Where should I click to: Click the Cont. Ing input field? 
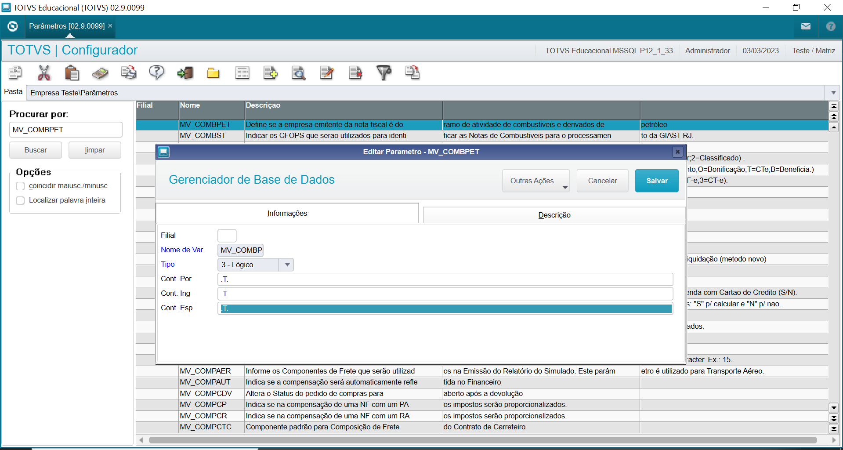[445, 294]
